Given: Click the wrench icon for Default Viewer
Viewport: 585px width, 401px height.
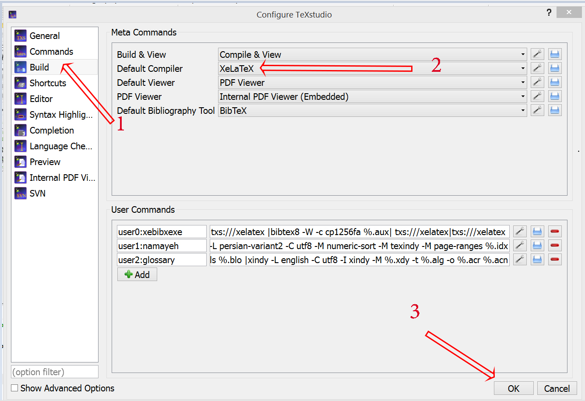Looking at the screenshot, I should [x=537, y=82].
